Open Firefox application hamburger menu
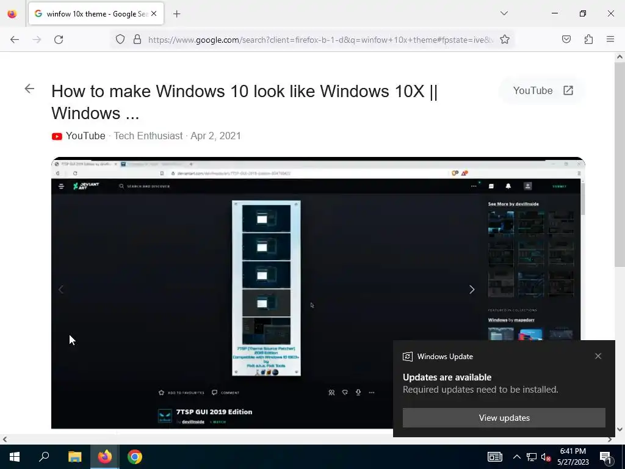The image size is (625, 469). coord(610,39)
